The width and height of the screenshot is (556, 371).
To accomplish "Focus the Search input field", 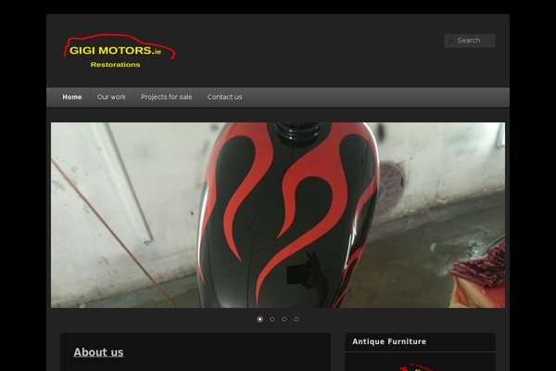I will 470,41.
